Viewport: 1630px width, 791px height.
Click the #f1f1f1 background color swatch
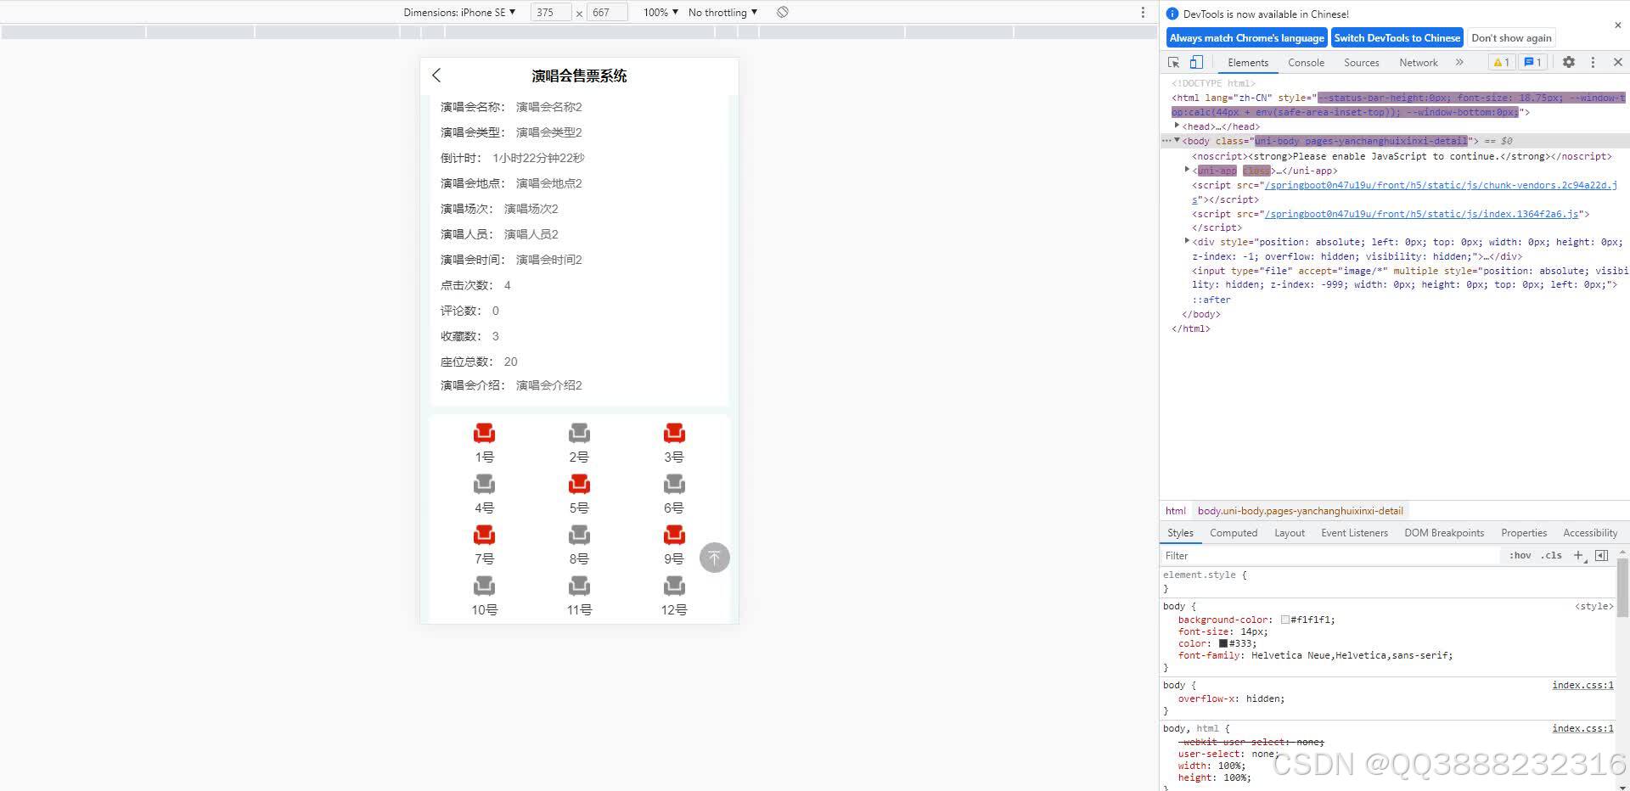pos(1285,620)
